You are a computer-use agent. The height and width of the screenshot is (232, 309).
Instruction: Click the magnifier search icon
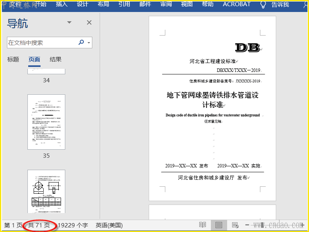(x=81, y=42)
